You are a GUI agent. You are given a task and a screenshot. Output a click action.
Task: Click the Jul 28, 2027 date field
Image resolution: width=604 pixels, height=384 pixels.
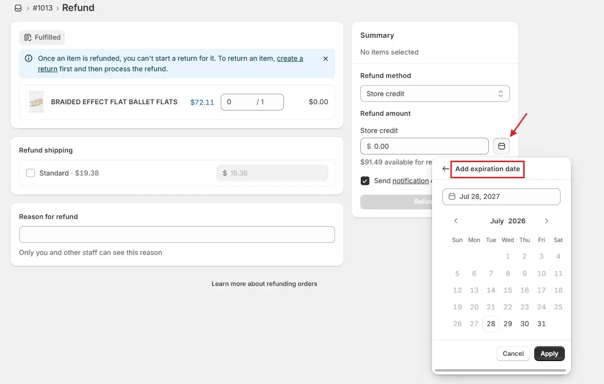click(501, 197)
